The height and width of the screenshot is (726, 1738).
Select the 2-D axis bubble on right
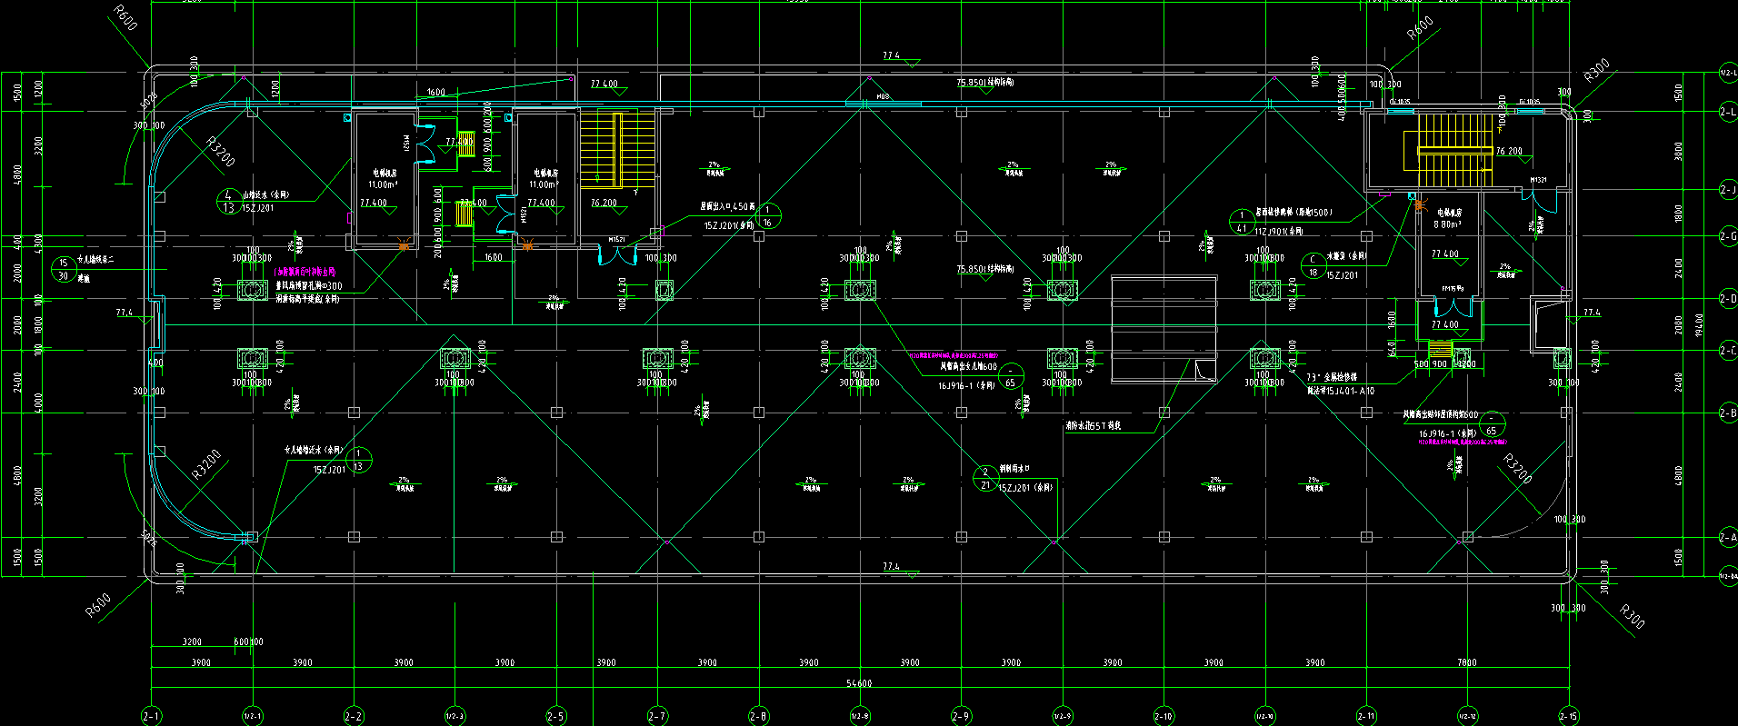pos(1728,299)
